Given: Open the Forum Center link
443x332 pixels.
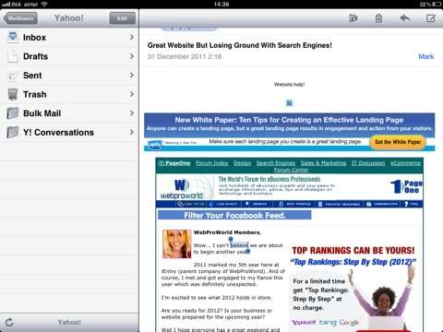Looking at the screenshot, I should pyautogui.click(x=291, y=170).
